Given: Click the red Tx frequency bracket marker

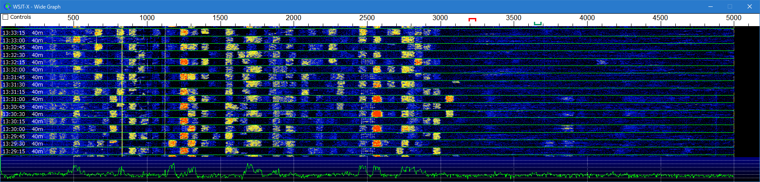Looking at the screenshot, I should click(472, 20).
